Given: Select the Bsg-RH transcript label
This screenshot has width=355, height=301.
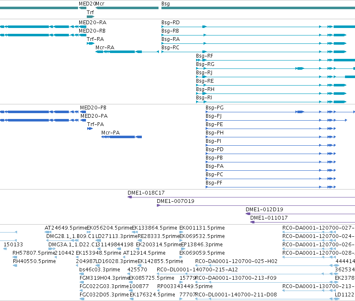Looking at the screenshot, I should (205, 89).
